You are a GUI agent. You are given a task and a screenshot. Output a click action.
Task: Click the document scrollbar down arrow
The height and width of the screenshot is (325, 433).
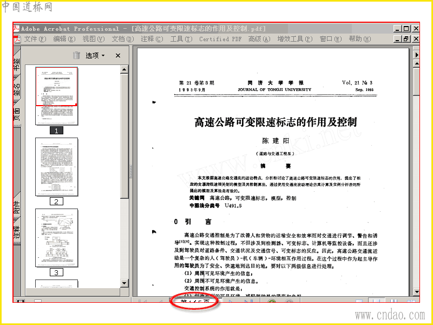[416, 291]
